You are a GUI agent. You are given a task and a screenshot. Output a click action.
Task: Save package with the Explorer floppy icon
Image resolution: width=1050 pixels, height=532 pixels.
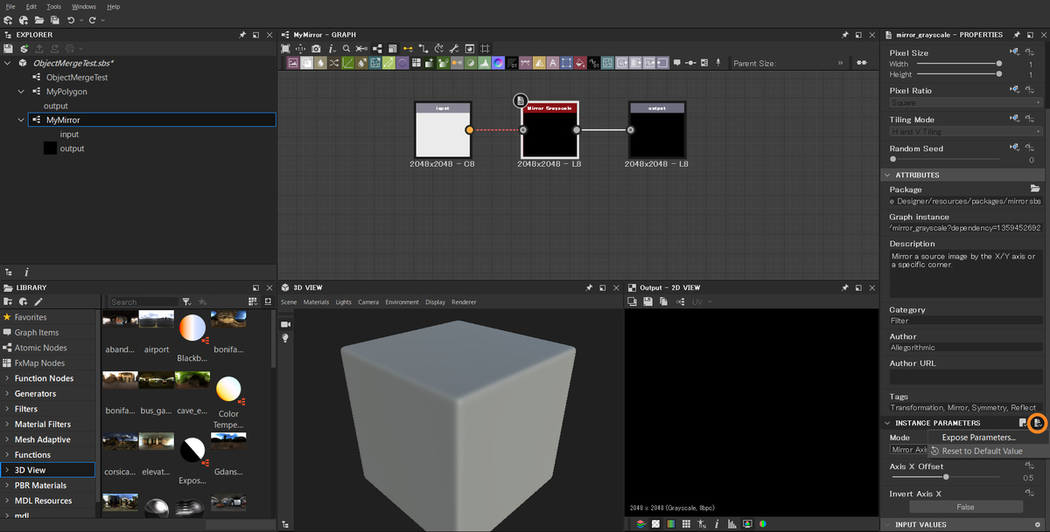[8, 49]
